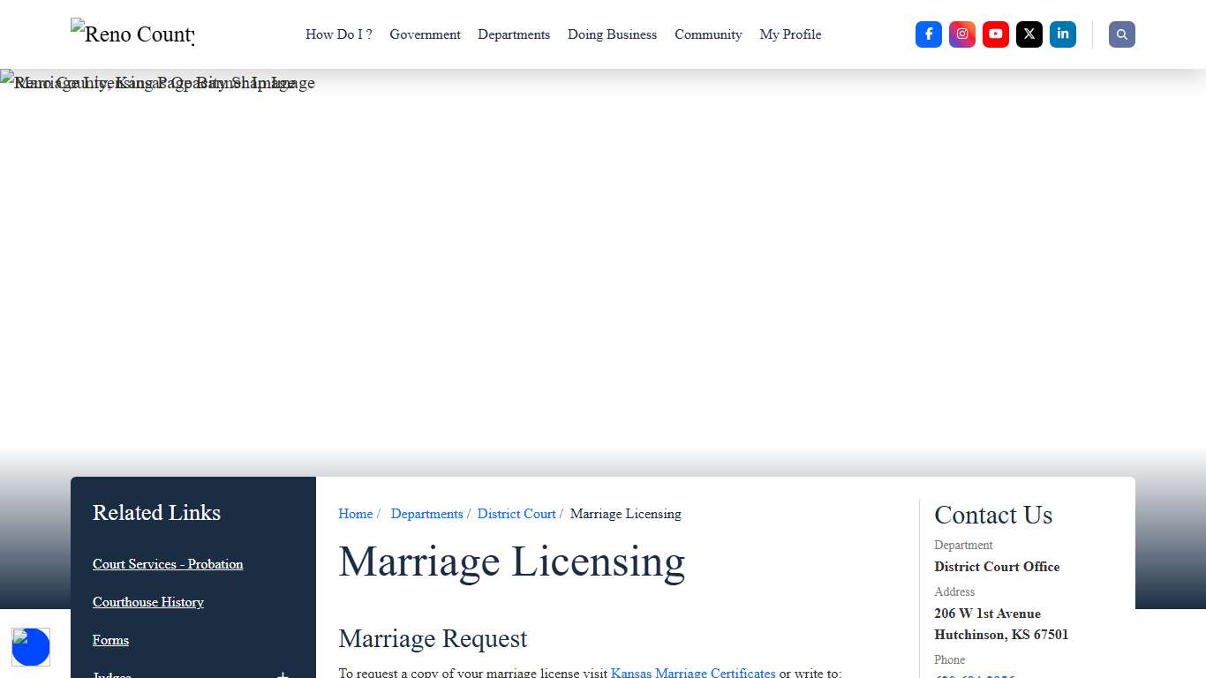Expand the Judges section

282,674
